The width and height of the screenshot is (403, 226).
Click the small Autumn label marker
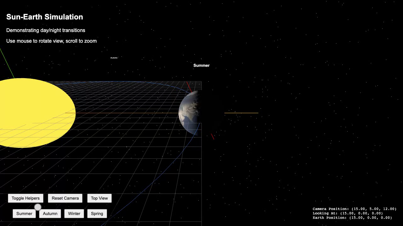[114, 58]
